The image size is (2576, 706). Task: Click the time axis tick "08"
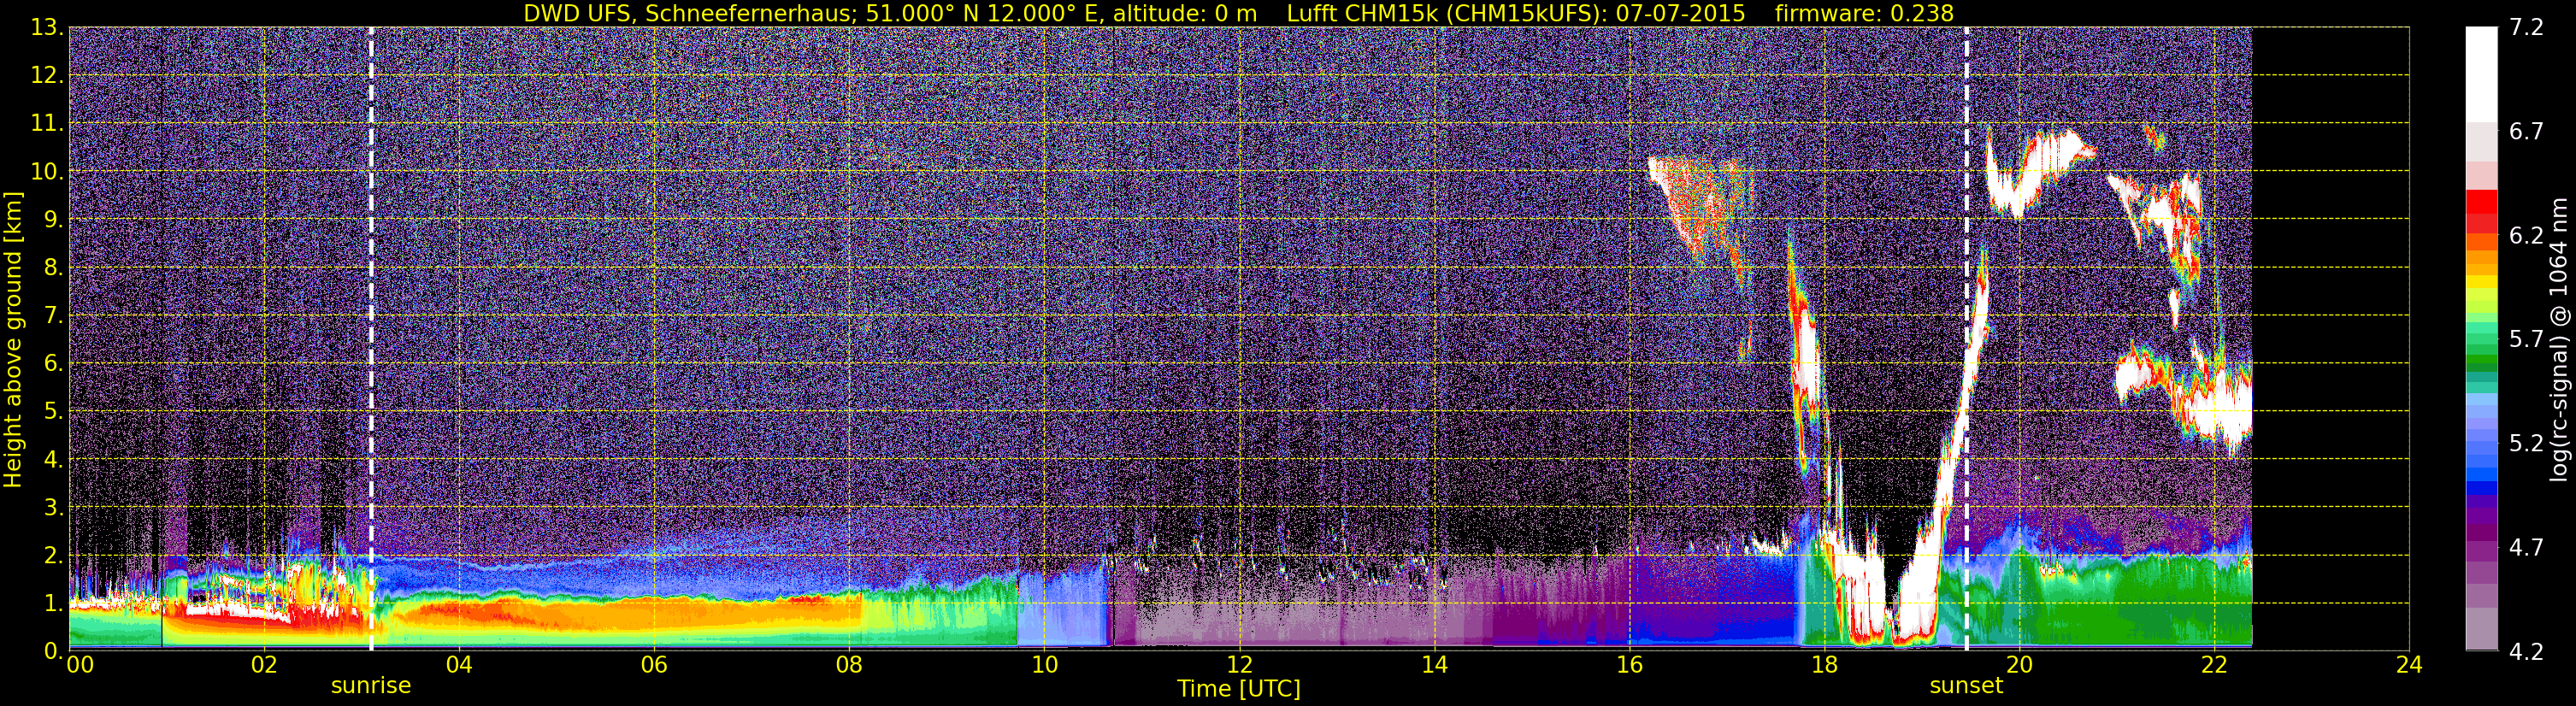[x=849, y=665]
